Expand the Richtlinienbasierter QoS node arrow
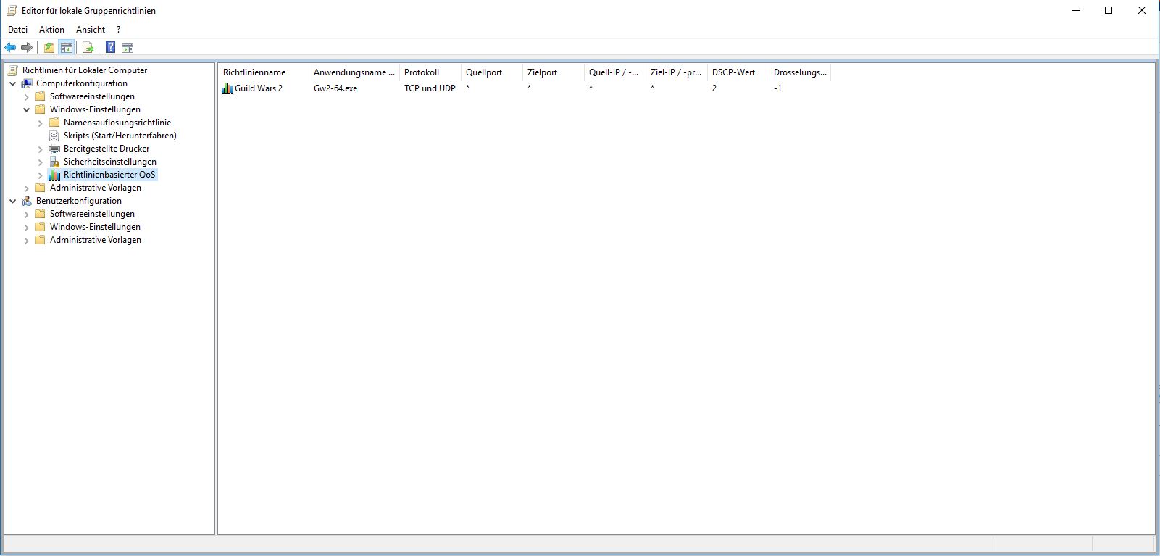The image size is (1160, 556). (41, 175)
